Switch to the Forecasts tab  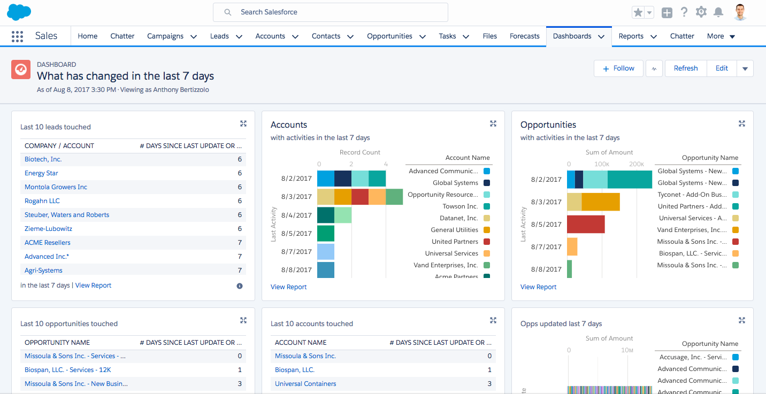(524, 36)
